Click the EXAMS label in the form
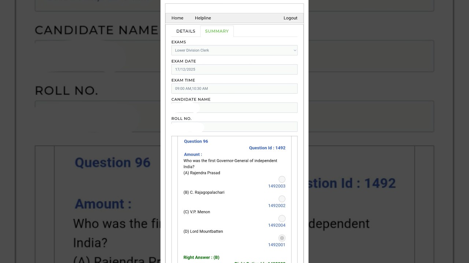The width and height of the screenshot is (469, 263). point(179,42)
